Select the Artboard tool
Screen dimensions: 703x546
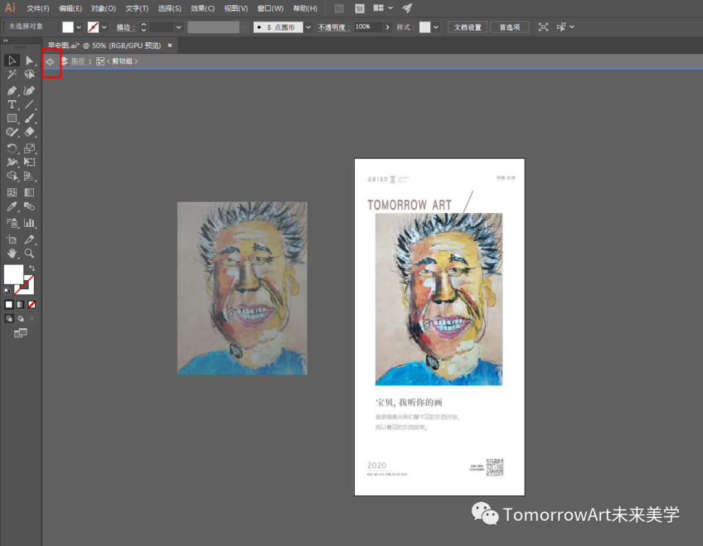pos(12,239)
